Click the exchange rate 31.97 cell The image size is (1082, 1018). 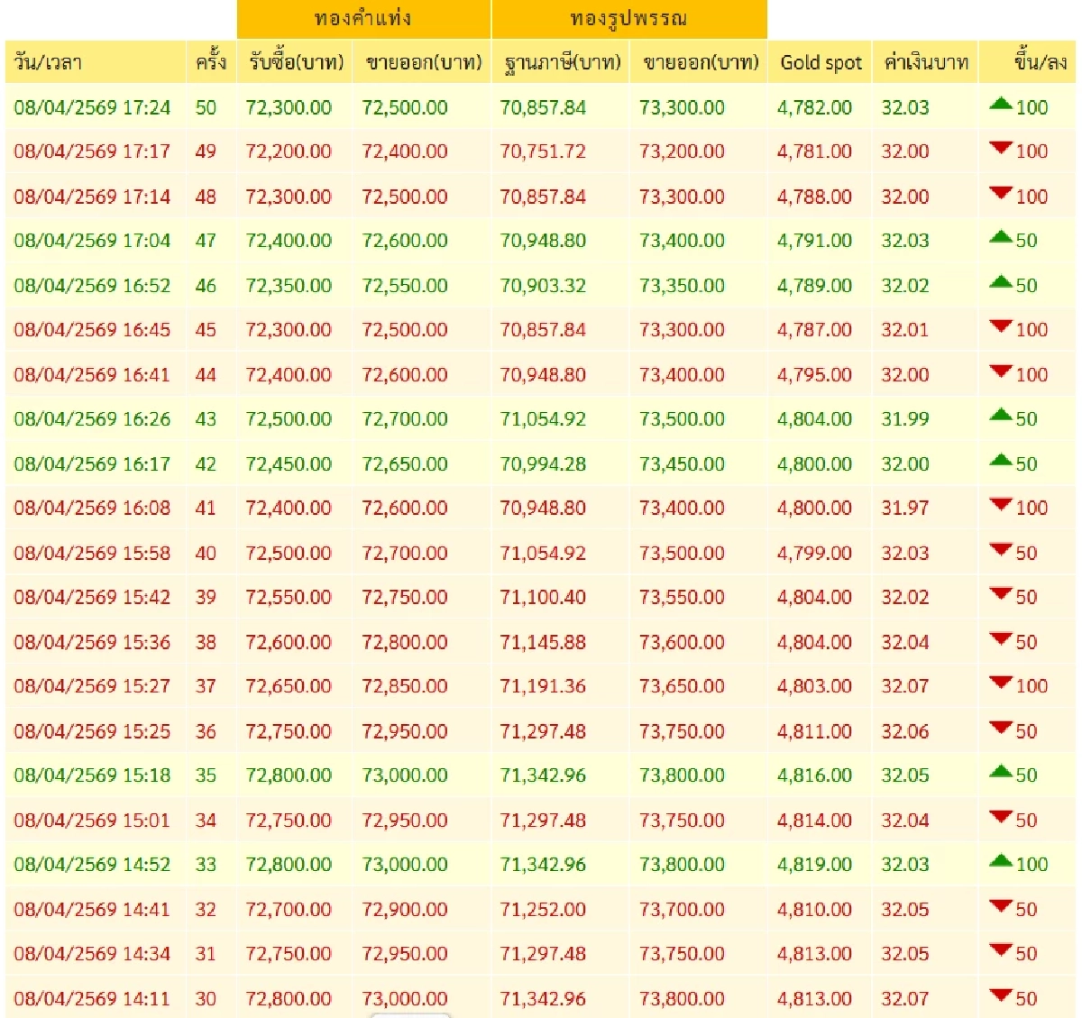tap(904, 508)
